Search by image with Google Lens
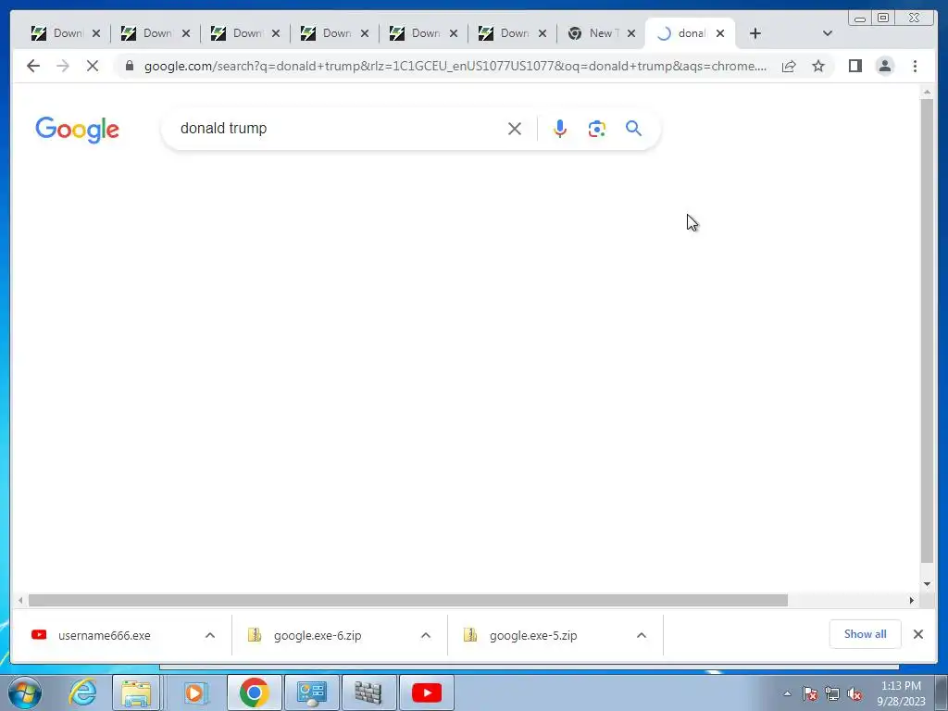 coord(597,129)
